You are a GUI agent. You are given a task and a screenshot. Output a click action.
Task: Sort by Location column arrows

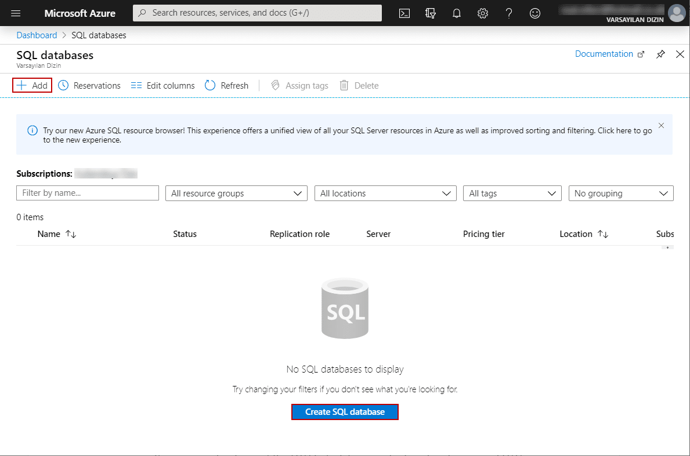(x=603, y=234)
